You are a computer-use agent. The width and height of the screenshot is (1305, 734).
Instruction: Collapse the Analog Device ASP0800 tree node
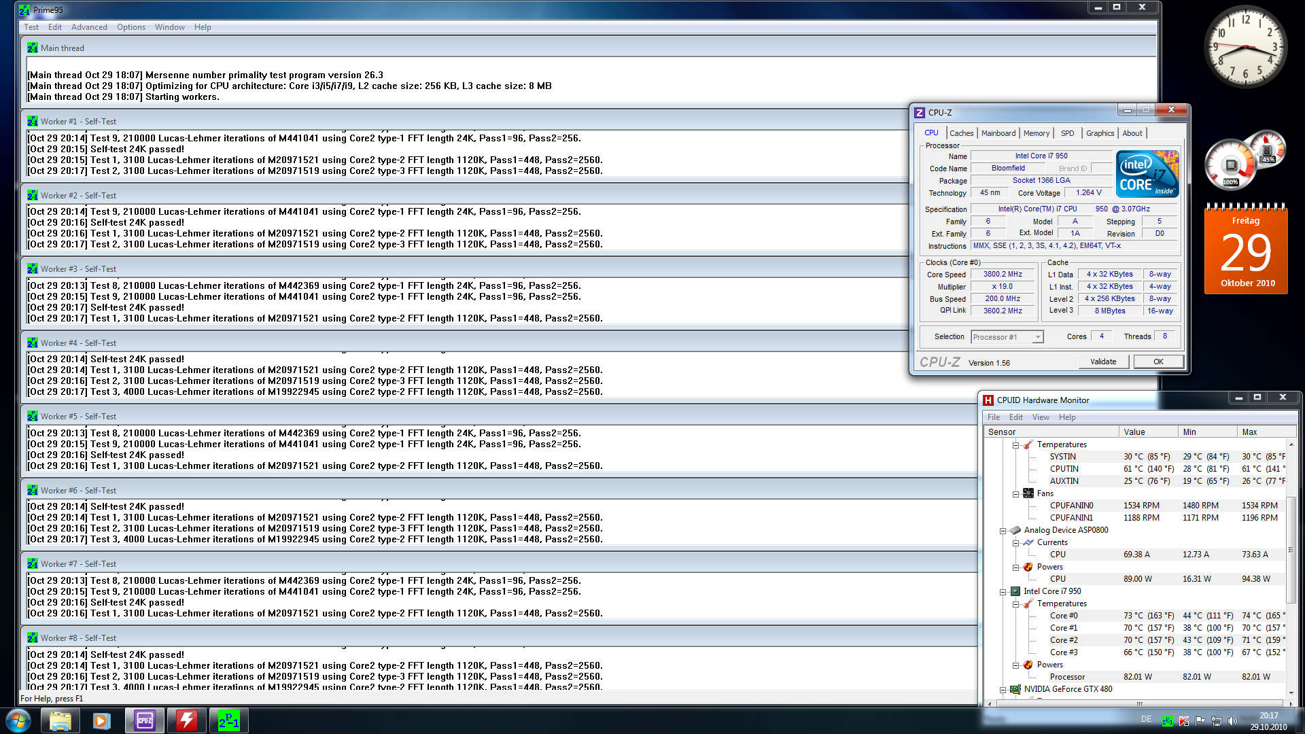pos(1003,531)
